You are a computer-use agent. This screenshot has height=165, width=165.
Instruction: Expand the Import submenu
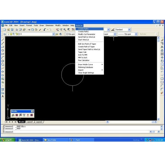pos(90,70)
